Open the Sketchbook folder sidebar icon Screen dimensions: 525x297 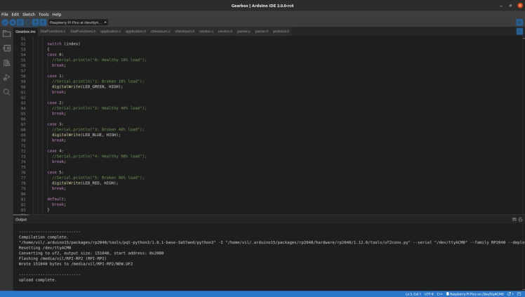click(7, 34)
